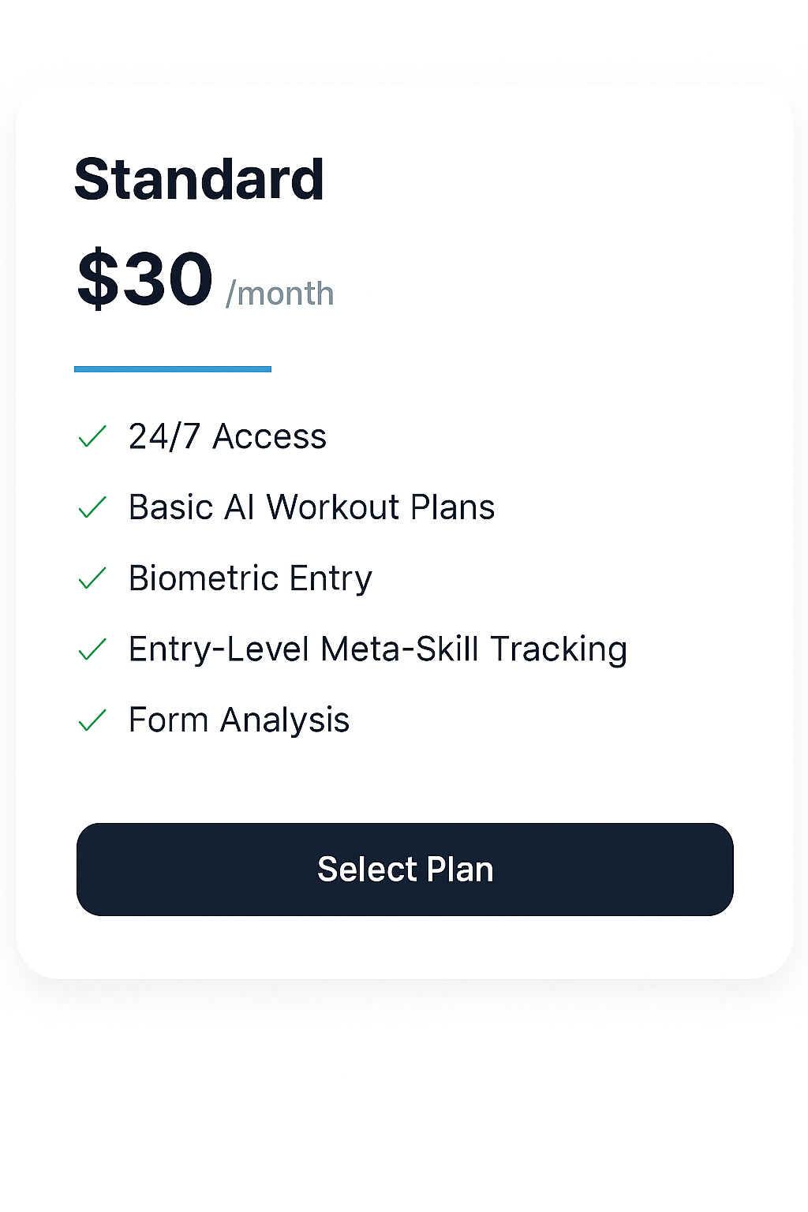This screenshot has height=1212, width=808.
Task: Click the word Plan on the dark button
Action: 459,870
